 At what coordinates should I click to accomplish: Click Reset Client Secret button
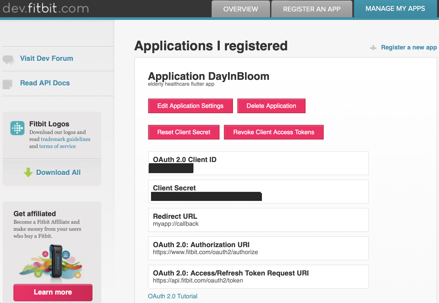[x=184, y=132]
